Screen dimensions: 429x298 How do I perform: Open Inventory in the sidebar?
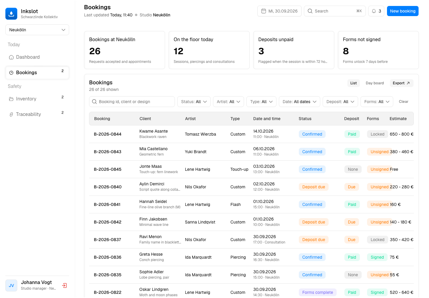[37, 99]
